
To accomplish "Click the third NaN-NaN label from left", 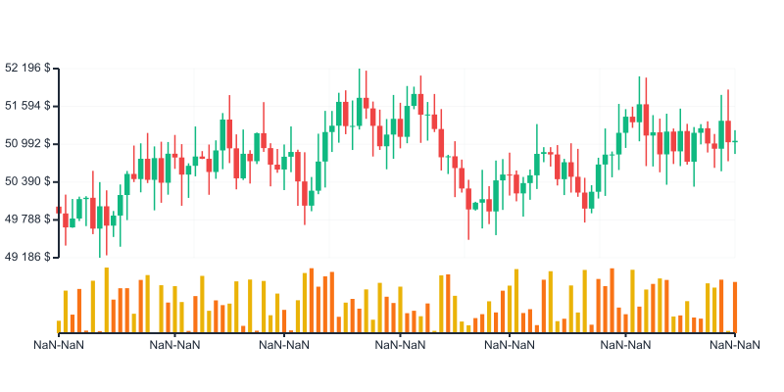I will (284, 345).
